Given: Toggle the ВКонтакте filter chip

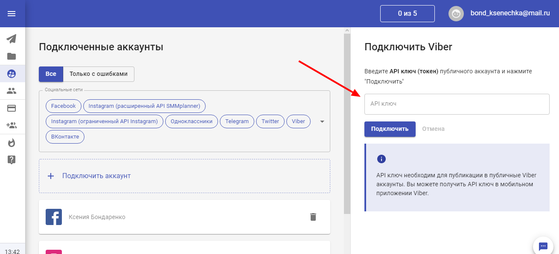Looking at the screenshot, I should coord(65,137).
